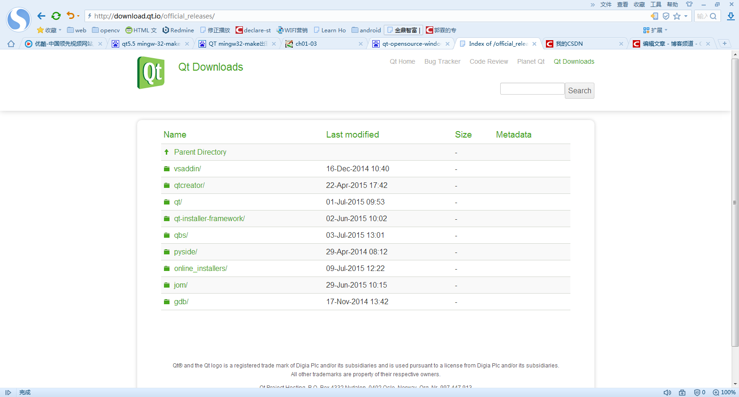
Task: Switch to the qt-opensource-windo tab
Action: pyautogui.click(x=412, y=44)
